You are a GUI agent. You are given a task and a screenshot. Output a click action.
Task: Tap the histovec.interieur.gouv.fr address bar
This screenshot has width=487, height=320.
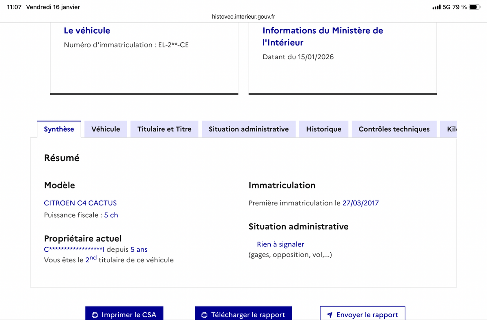click(x=243, y=17)
